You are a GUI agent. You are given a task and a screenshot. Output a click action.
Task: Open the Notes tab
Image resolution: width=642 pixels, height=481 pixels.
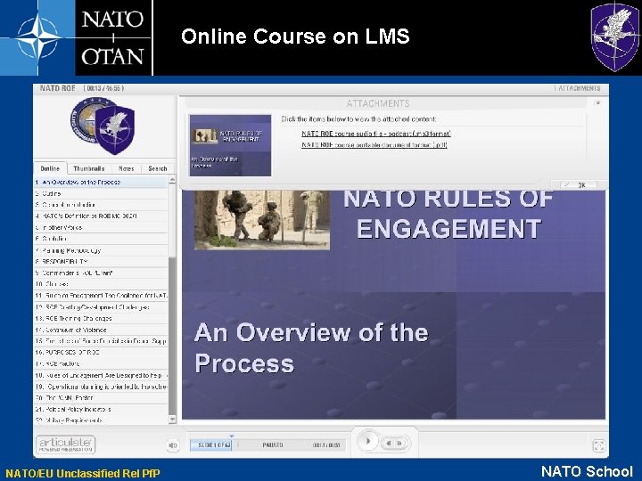click(126, 168)
